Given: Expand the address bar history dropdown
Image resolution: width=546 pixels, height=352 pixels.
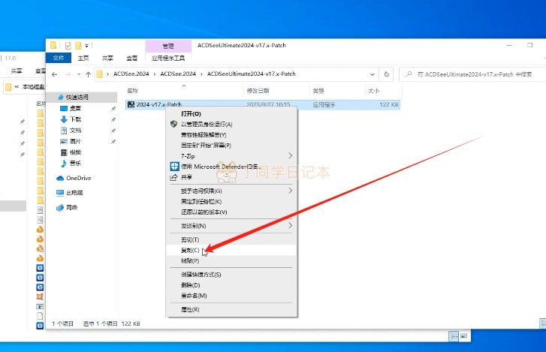Looking at the screenshot, I should tap(373, 74).
